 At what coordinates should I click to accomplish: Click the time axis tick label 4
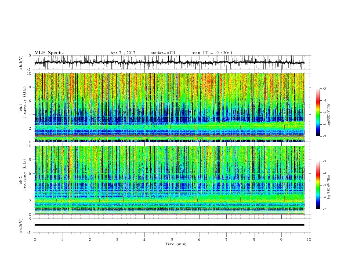pyautogui.click(x=144, y=240)
